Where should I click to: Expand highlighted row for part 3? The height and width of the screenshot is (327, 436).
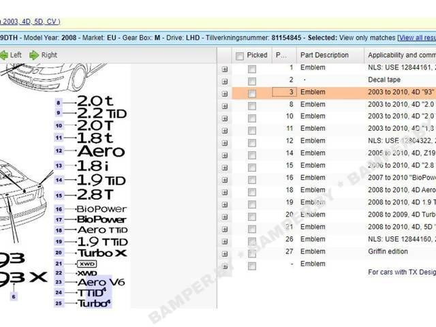coord(225,94)
